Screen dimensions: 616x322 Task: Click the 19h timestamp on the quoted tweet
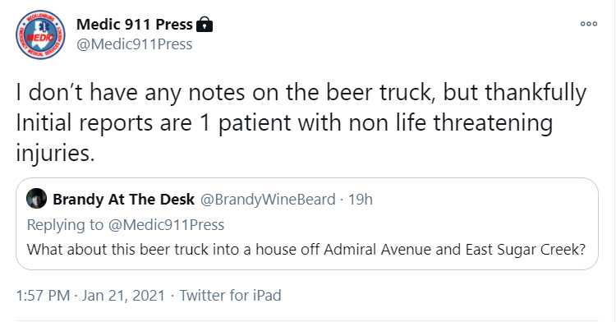361,199
